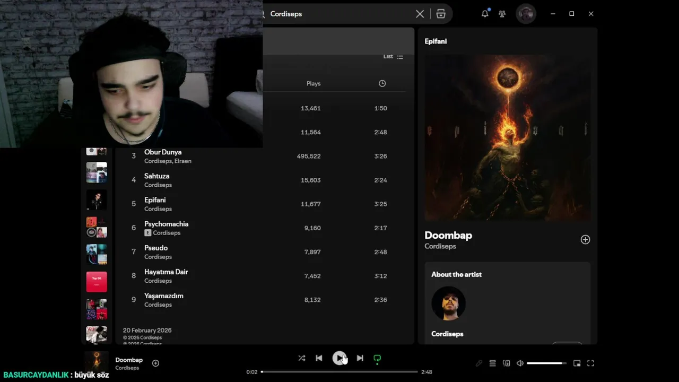Image resolution: width=679 pixels, height=382 pixels.
Task: Select the Epifani track in the list
Action: coord(155,200)
